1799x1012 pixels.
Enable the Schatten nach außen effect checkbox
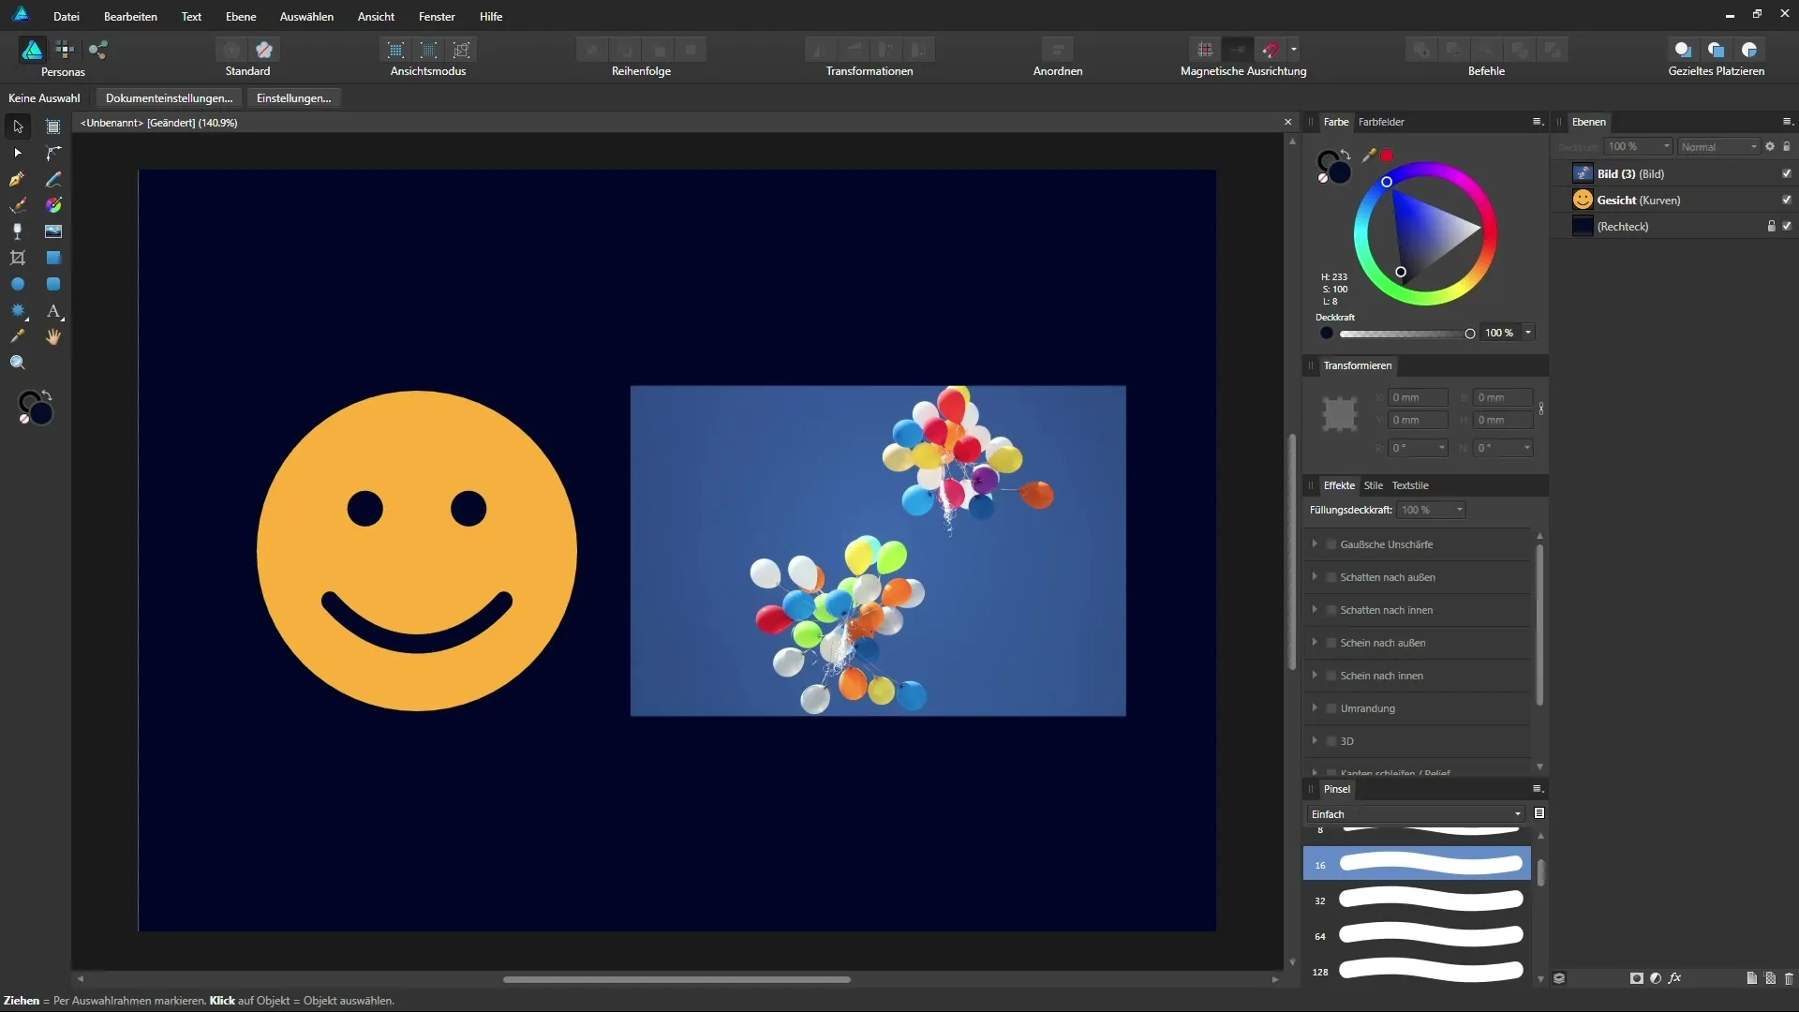point(1331,577)
